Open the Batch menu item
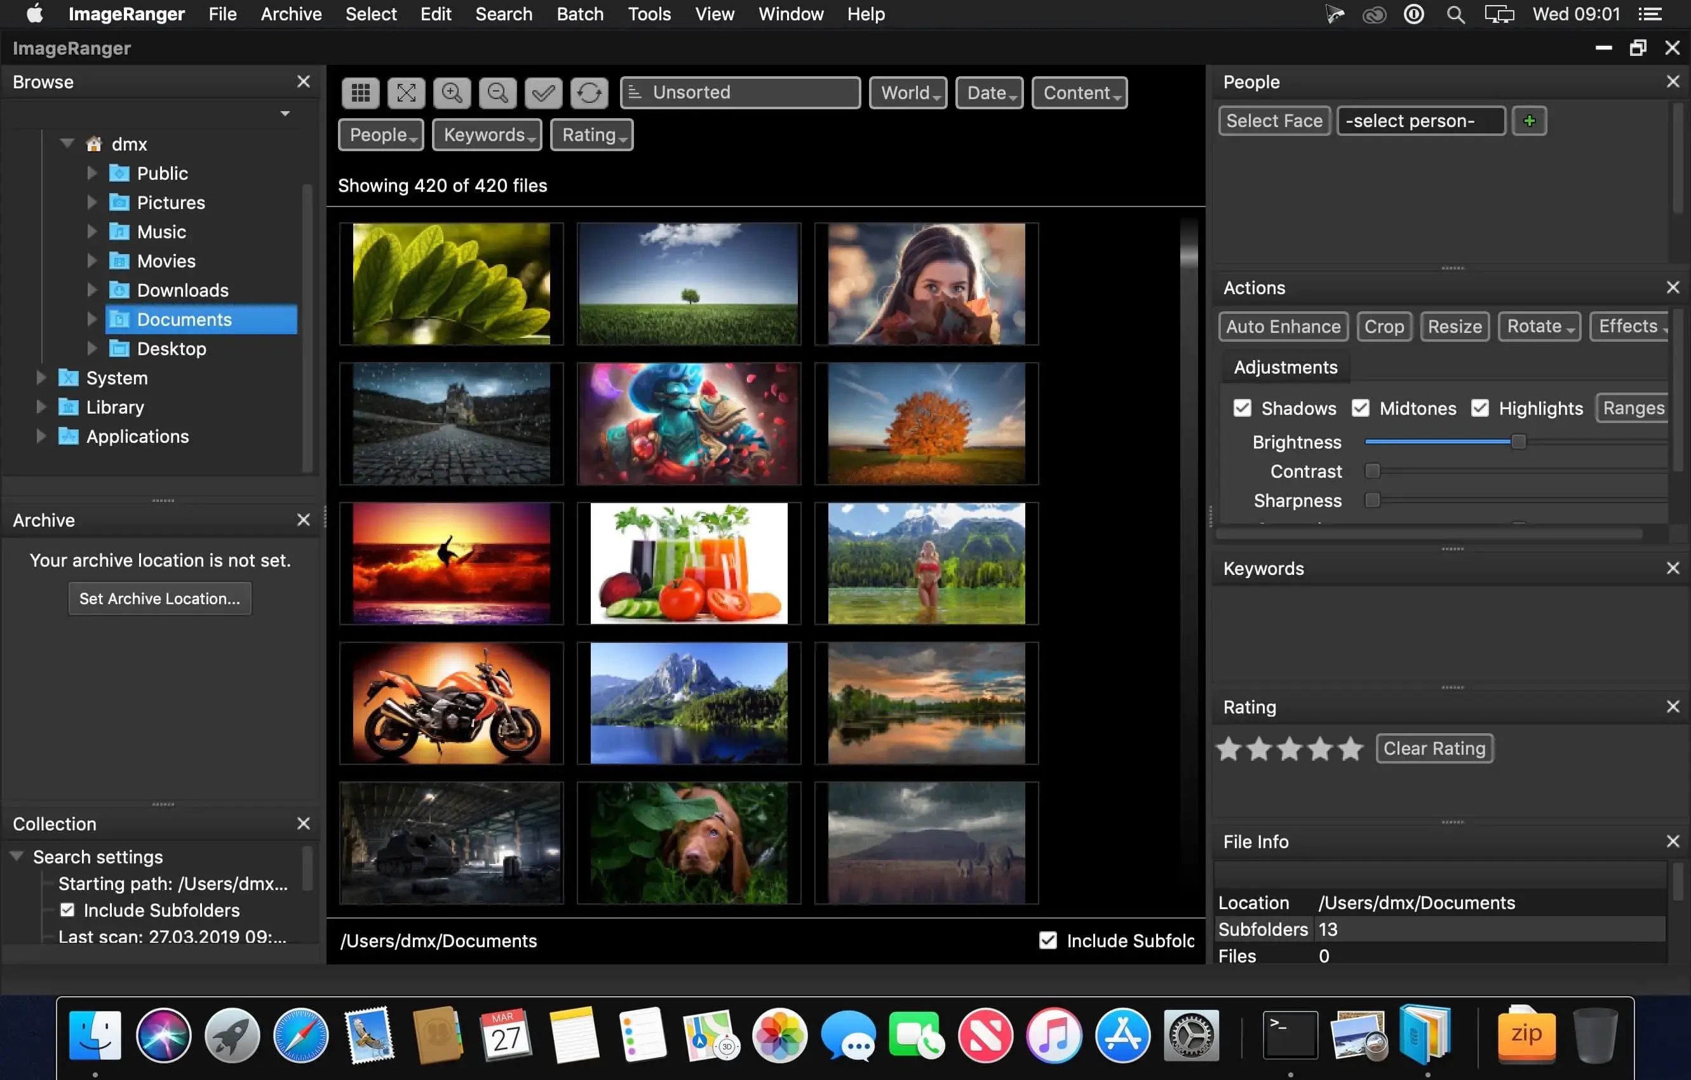Image resolution: width=1691 pixels, height=1080 pixels. pos(579,13)
